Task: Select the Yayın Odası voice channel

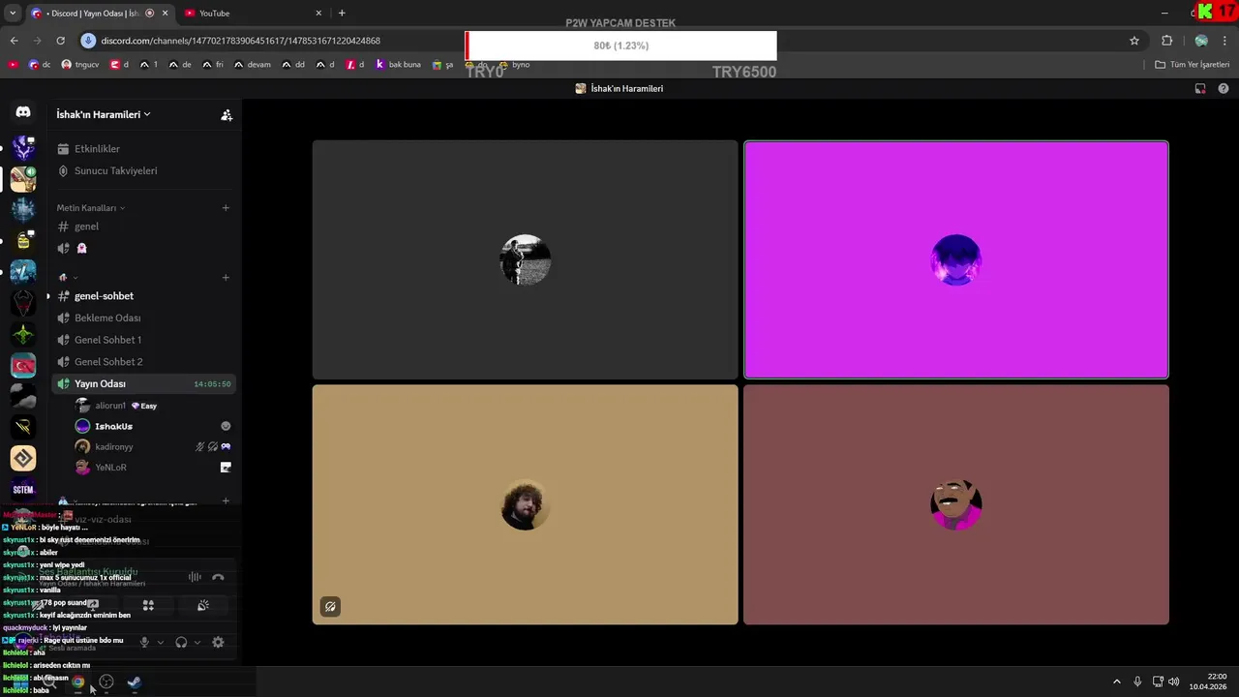Action: tap(142, 384)
